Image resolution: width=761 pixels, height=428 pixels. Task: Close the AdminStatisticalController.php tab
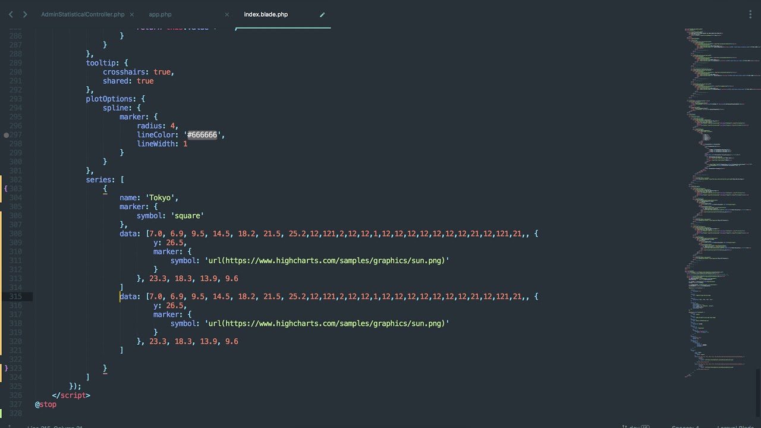(131, 14)
